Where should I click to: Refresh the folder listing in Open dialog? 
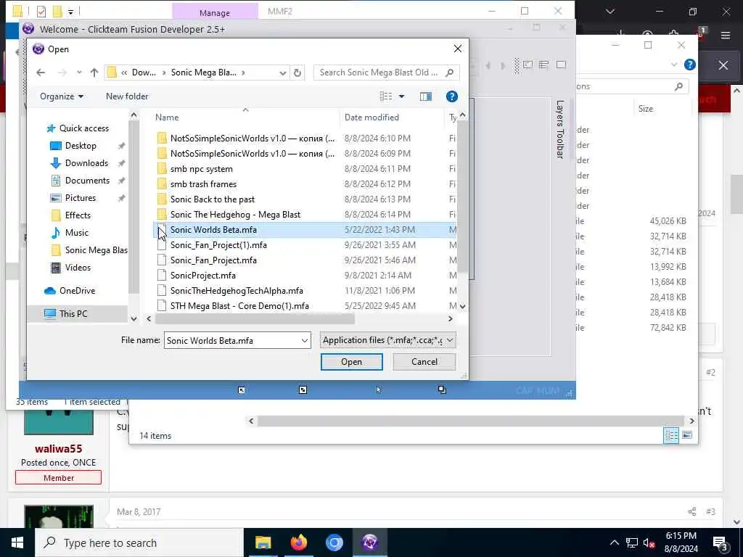coord(297,73)
